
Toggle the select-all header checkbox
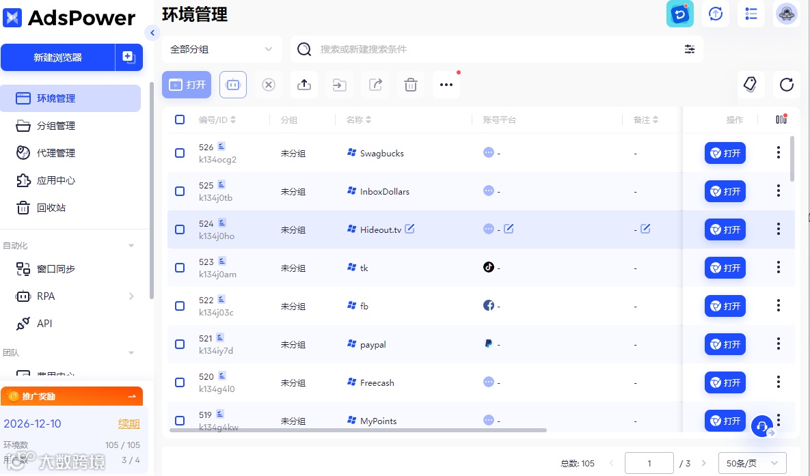[180, 120]
